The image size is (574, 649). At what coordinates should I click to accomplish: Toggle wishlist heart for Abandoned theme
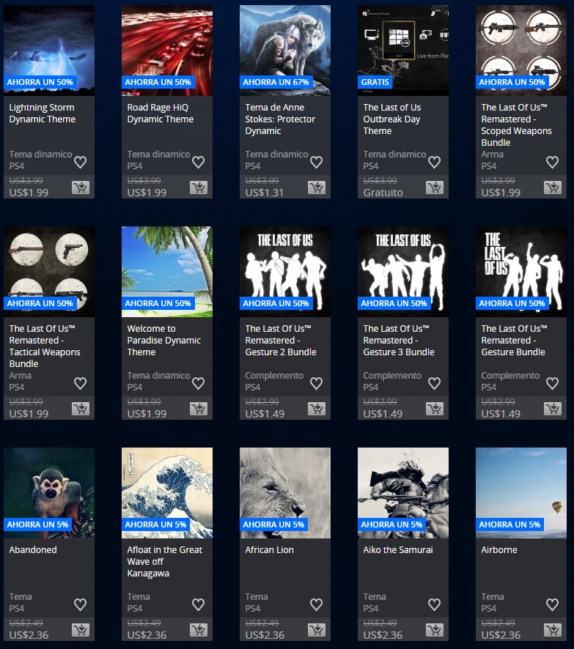click(80, 604)
